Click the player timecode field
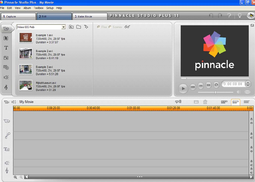 [233, 84]
